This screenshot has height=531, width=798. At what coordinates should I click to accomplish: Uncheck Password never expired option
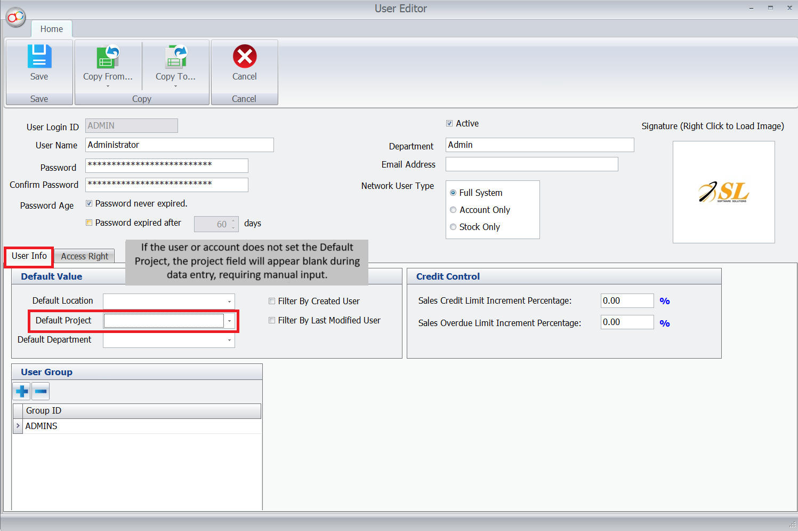click(x=89, y=204)
